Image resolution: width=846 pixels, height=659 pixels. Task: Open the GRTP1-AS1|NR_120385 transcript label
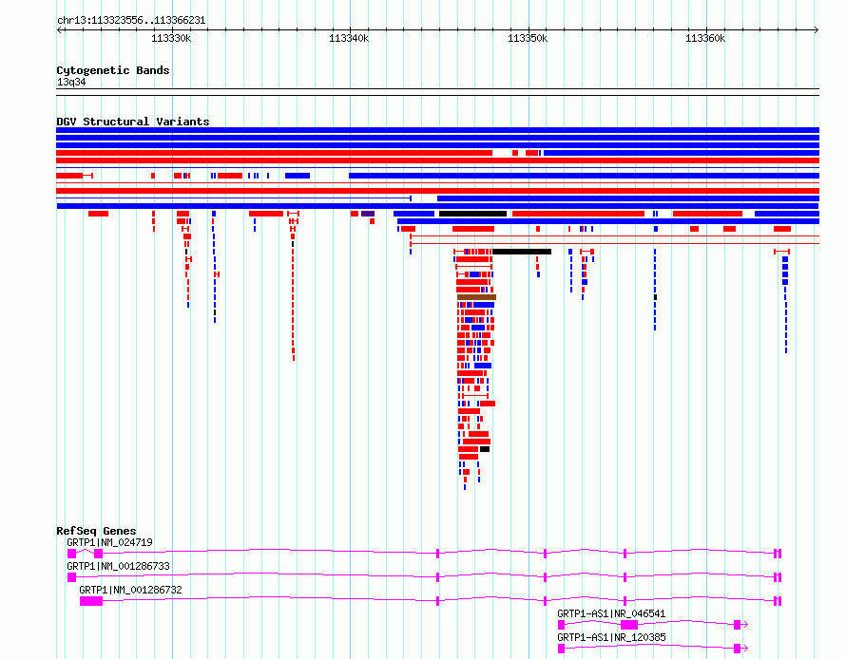pos(611,637)
